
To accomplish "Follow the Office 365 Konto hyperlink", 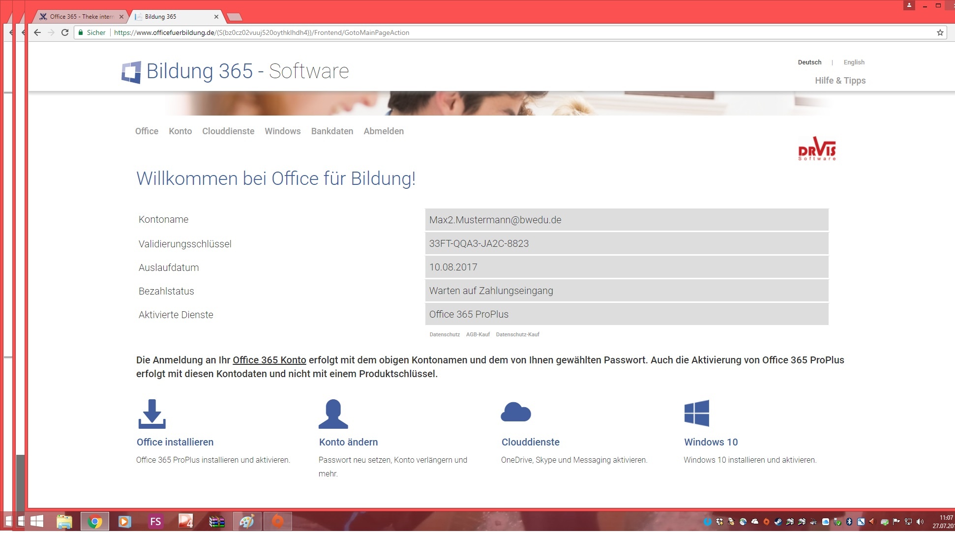I will click(x=269, y=360).
